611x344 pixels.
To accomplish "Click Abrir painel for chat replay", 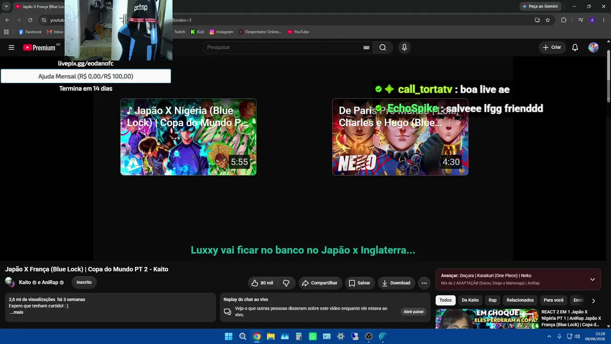I will pos(413,312).
